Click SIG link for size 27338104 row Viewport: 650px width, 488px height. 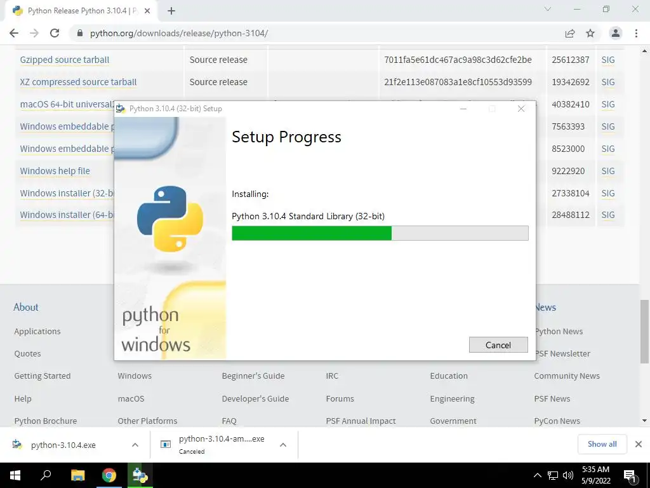click(608, 193)
